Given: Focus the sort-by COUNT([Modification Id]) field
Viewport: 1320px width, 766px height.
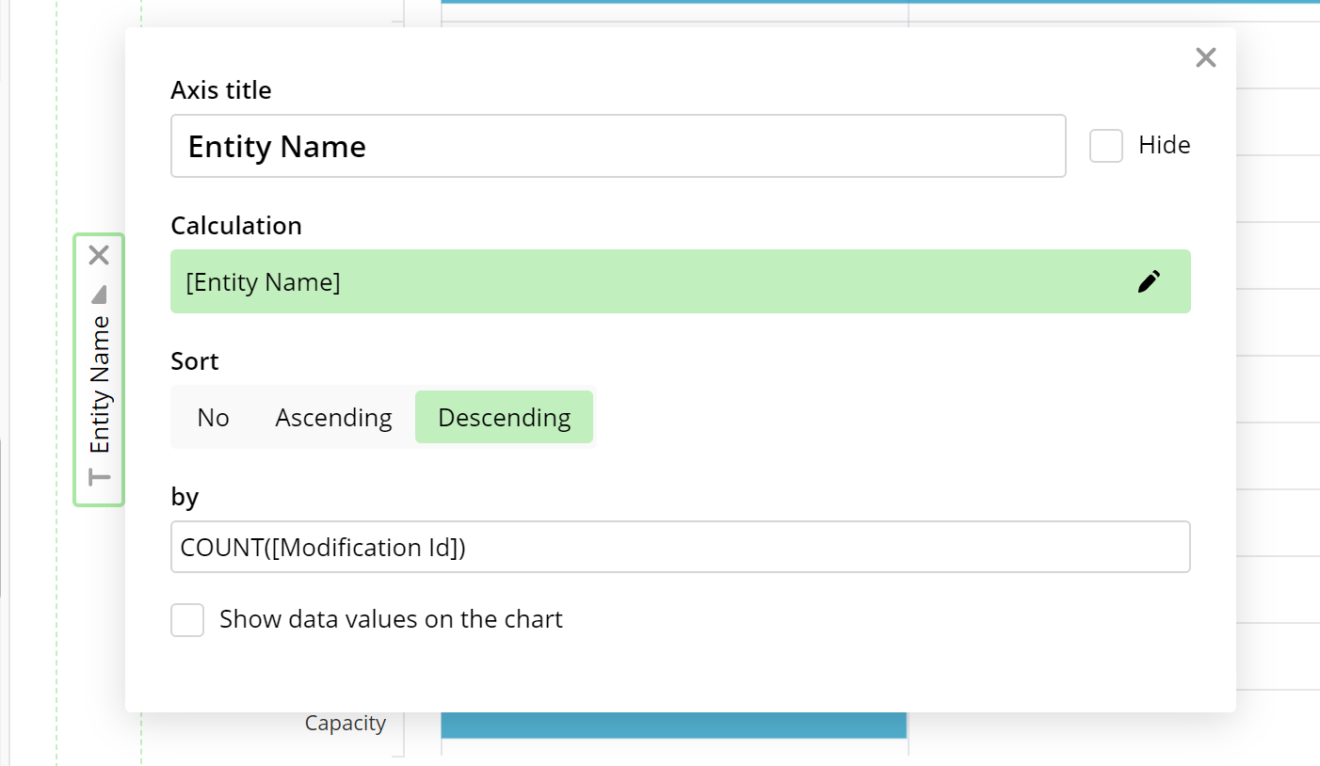Looking at the screenshot, I should [680, 548].
